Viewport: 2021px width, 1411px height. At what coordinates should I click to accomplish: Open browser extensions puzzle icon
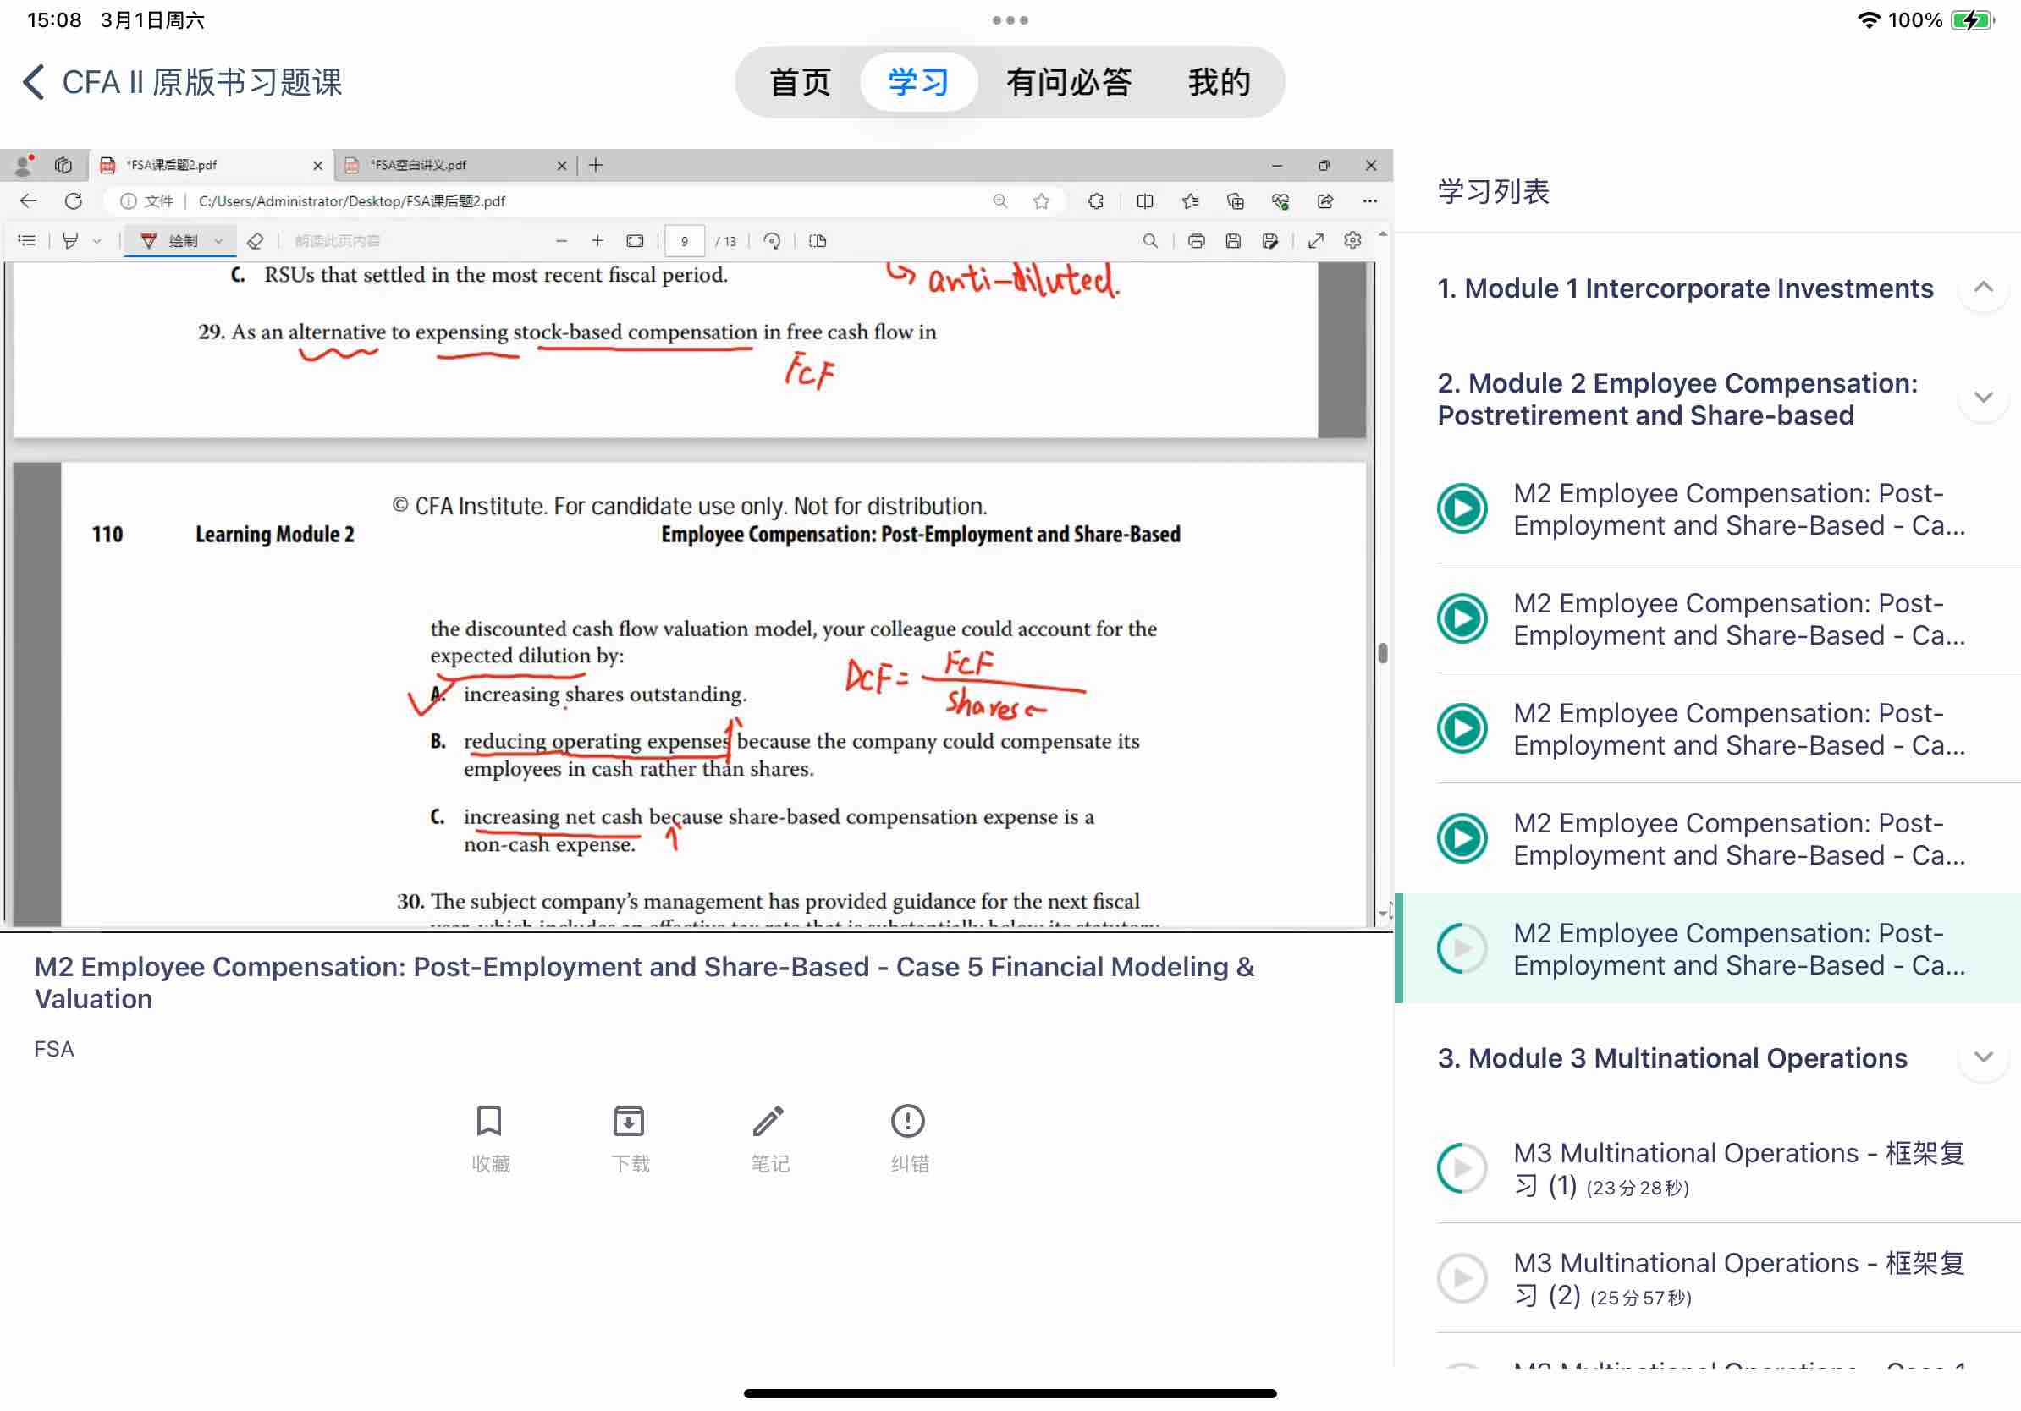tap(1096, 201)
